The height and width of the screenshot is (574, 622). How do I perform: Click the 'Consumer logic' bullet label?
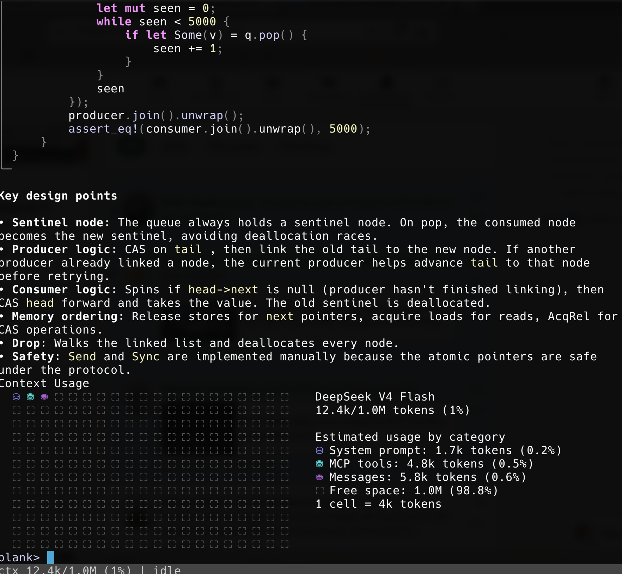(x=61, y=289)
